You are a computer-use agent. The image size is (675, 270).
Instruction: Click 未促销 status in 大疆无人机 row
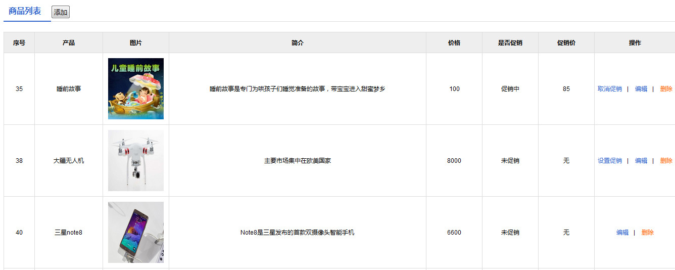pyautogui.click(x=510, y=161)
